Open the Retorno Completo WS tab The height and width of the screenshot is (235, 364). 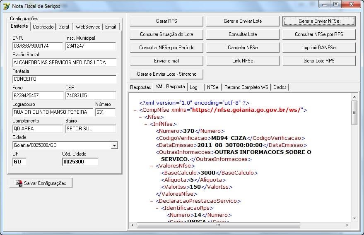coord(246,87)
